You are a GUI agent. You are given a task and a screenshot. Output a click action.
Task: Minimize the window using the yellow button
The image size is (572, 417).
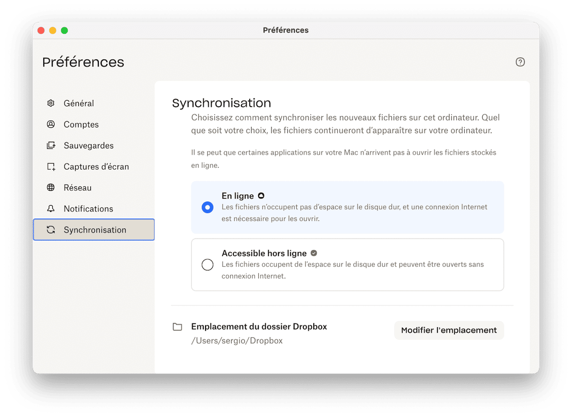pos(53,31)
